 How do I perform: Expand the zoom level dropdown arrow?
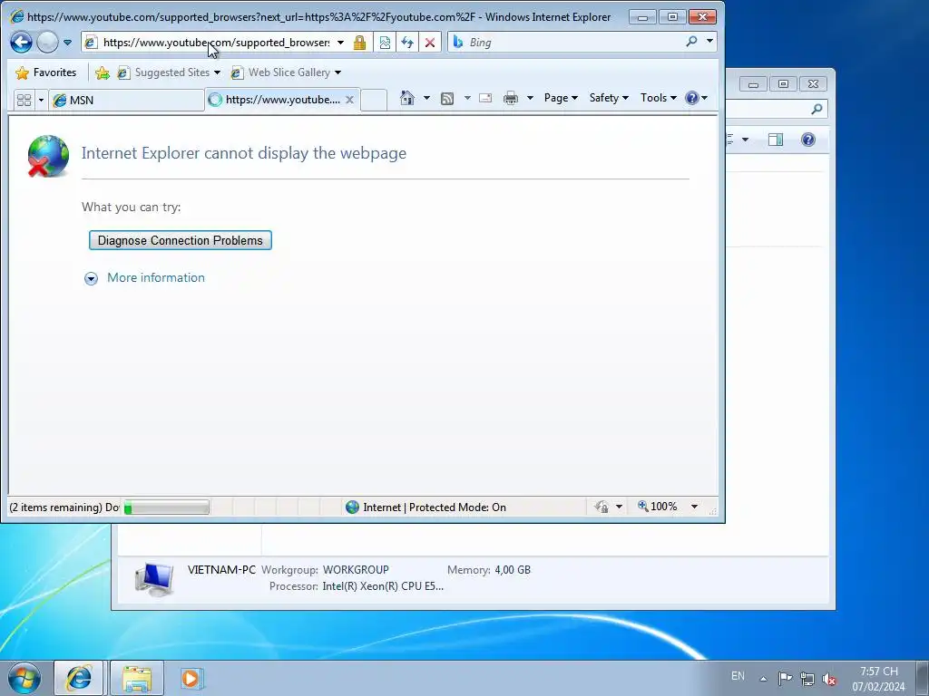[694, 507]
